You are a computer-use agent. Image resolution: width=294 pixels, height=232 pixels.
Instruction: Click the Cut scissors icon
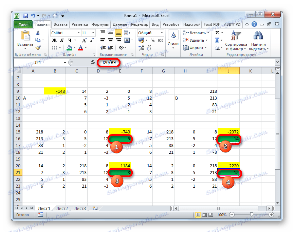pos(38,33)
